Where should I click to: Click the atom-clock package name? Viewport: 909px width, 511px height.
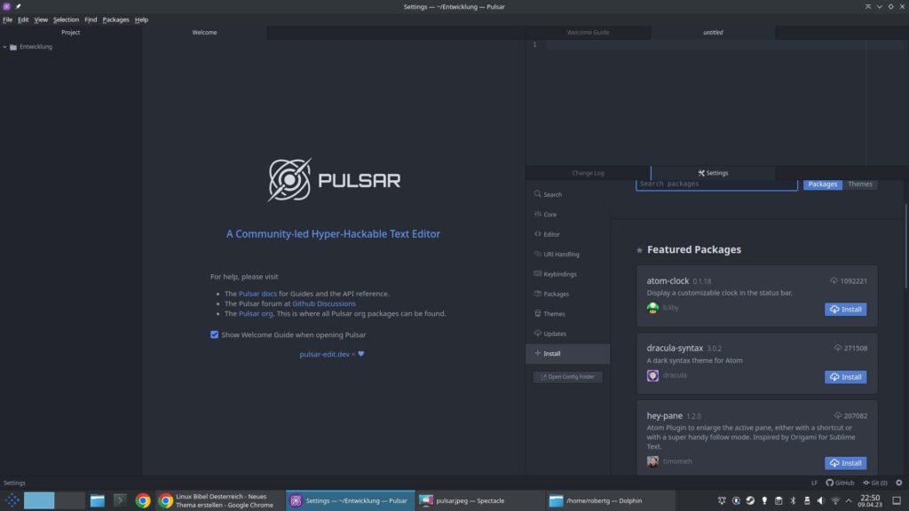[668, 281]
